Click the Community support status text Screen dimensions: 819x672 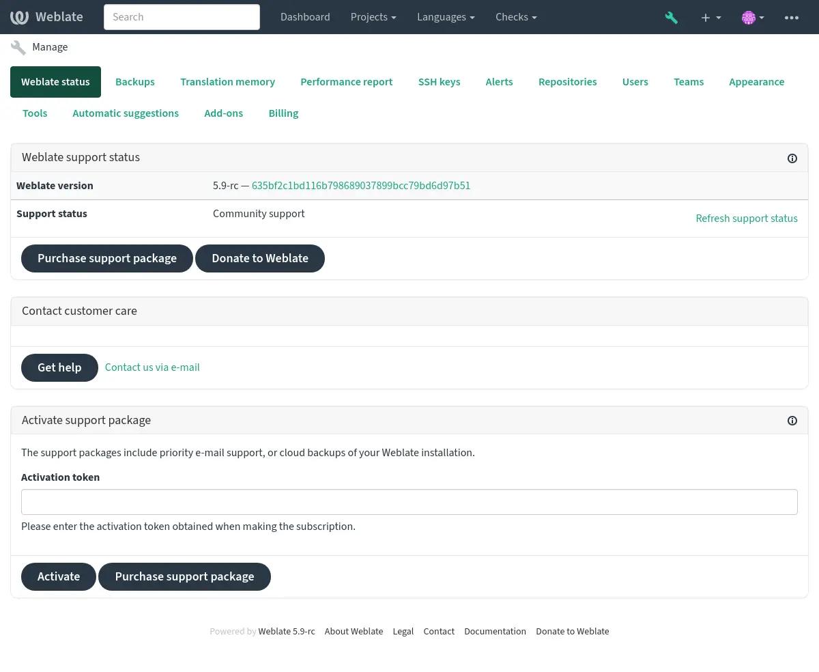tap(259, 214)
